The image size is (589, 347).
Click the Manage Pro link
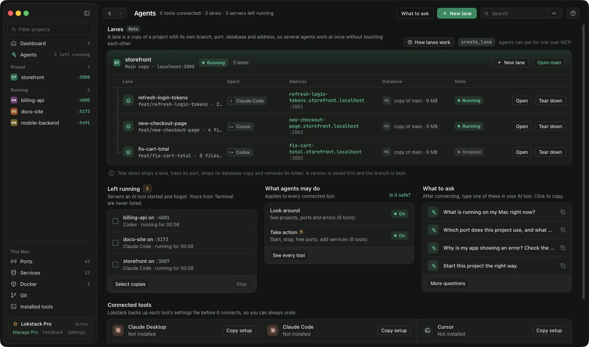[x=25, y=332]
